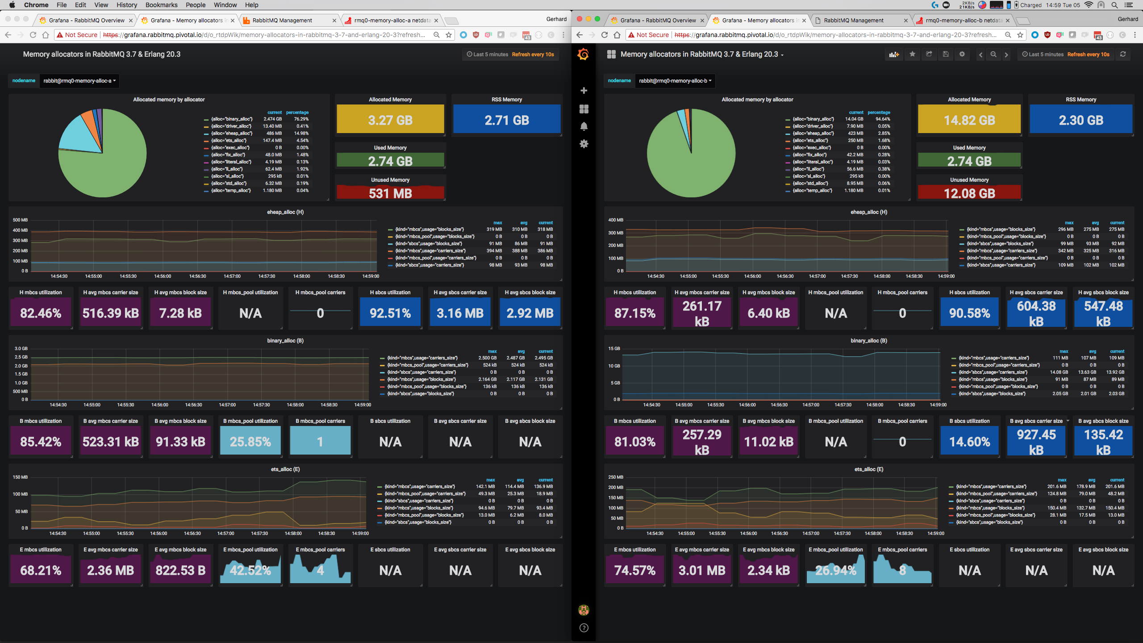
Task: Open time picker in left window
Action: [x=510, y=54]
